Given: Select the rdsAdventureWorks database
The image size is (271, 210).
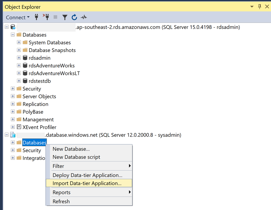Looking at the screenshot, I should pyautogui.click(x=52, y=66).
